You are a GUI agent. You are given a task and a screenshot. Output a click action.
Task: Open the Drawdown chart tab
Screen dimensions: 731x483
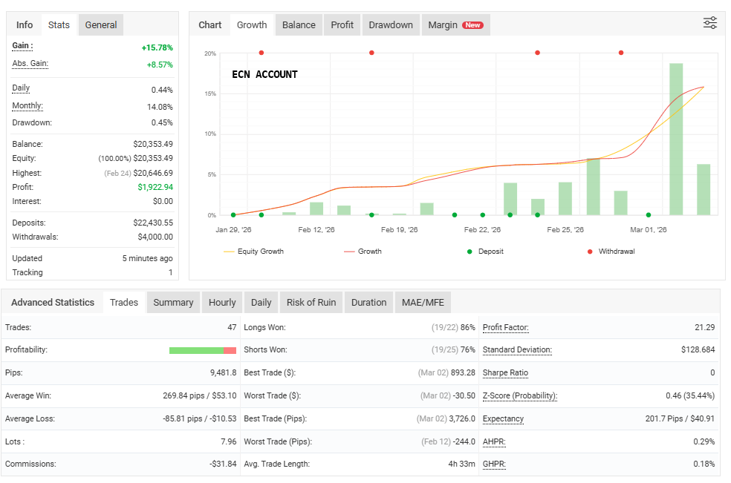coord(391,24)
